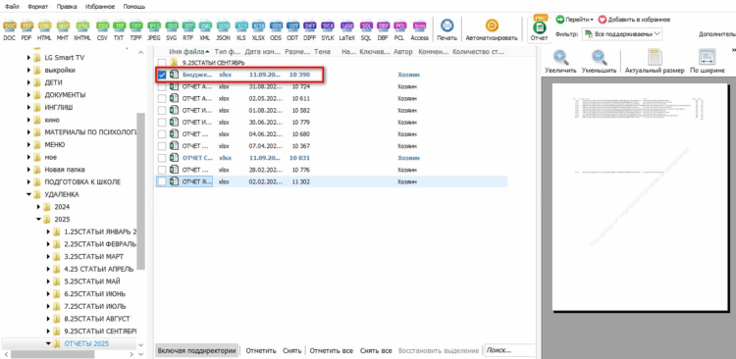Check the file dated 31.08
This screenshot has height=359, width=736.
(162, 86)
